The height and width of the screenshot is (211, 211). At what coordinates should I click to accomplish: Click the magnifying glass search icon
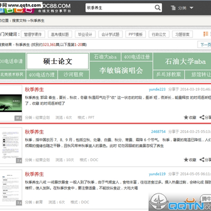coord(158,8)
